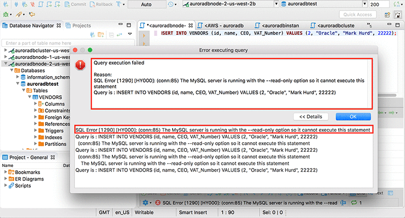This screenshot has height=218, width=405.
Task: Select ER Diagrams in the project tree
Action: pyautogui.click(x=26, y=179)
